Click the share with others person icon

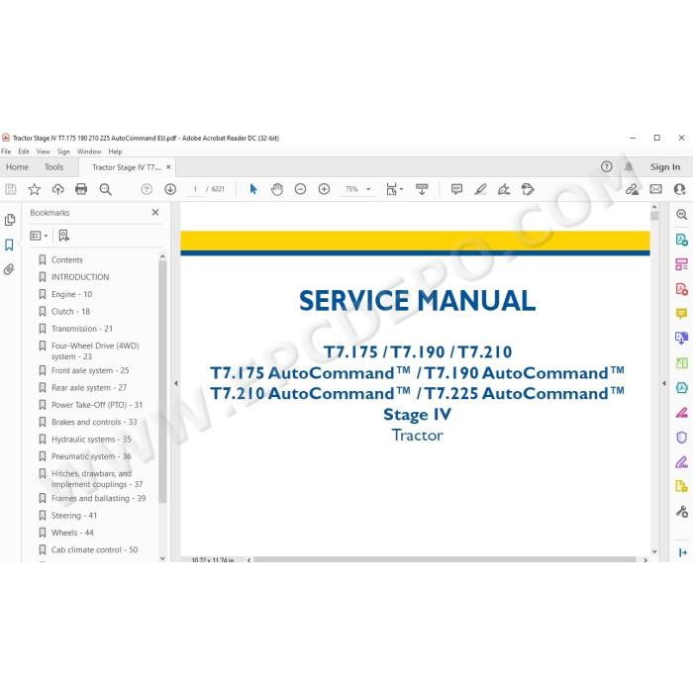pyautogui.click(x=680, y=190)
